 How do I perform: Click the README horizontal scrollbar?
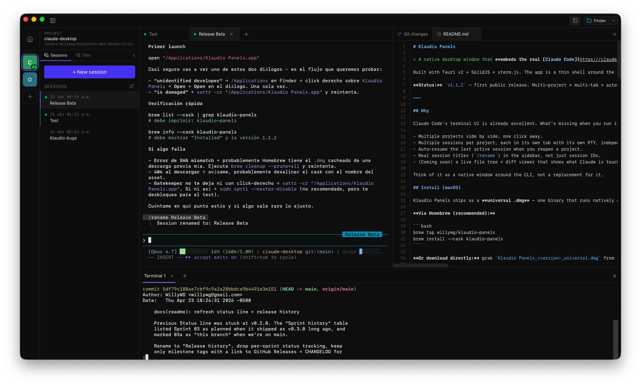[x=421, y=265]
